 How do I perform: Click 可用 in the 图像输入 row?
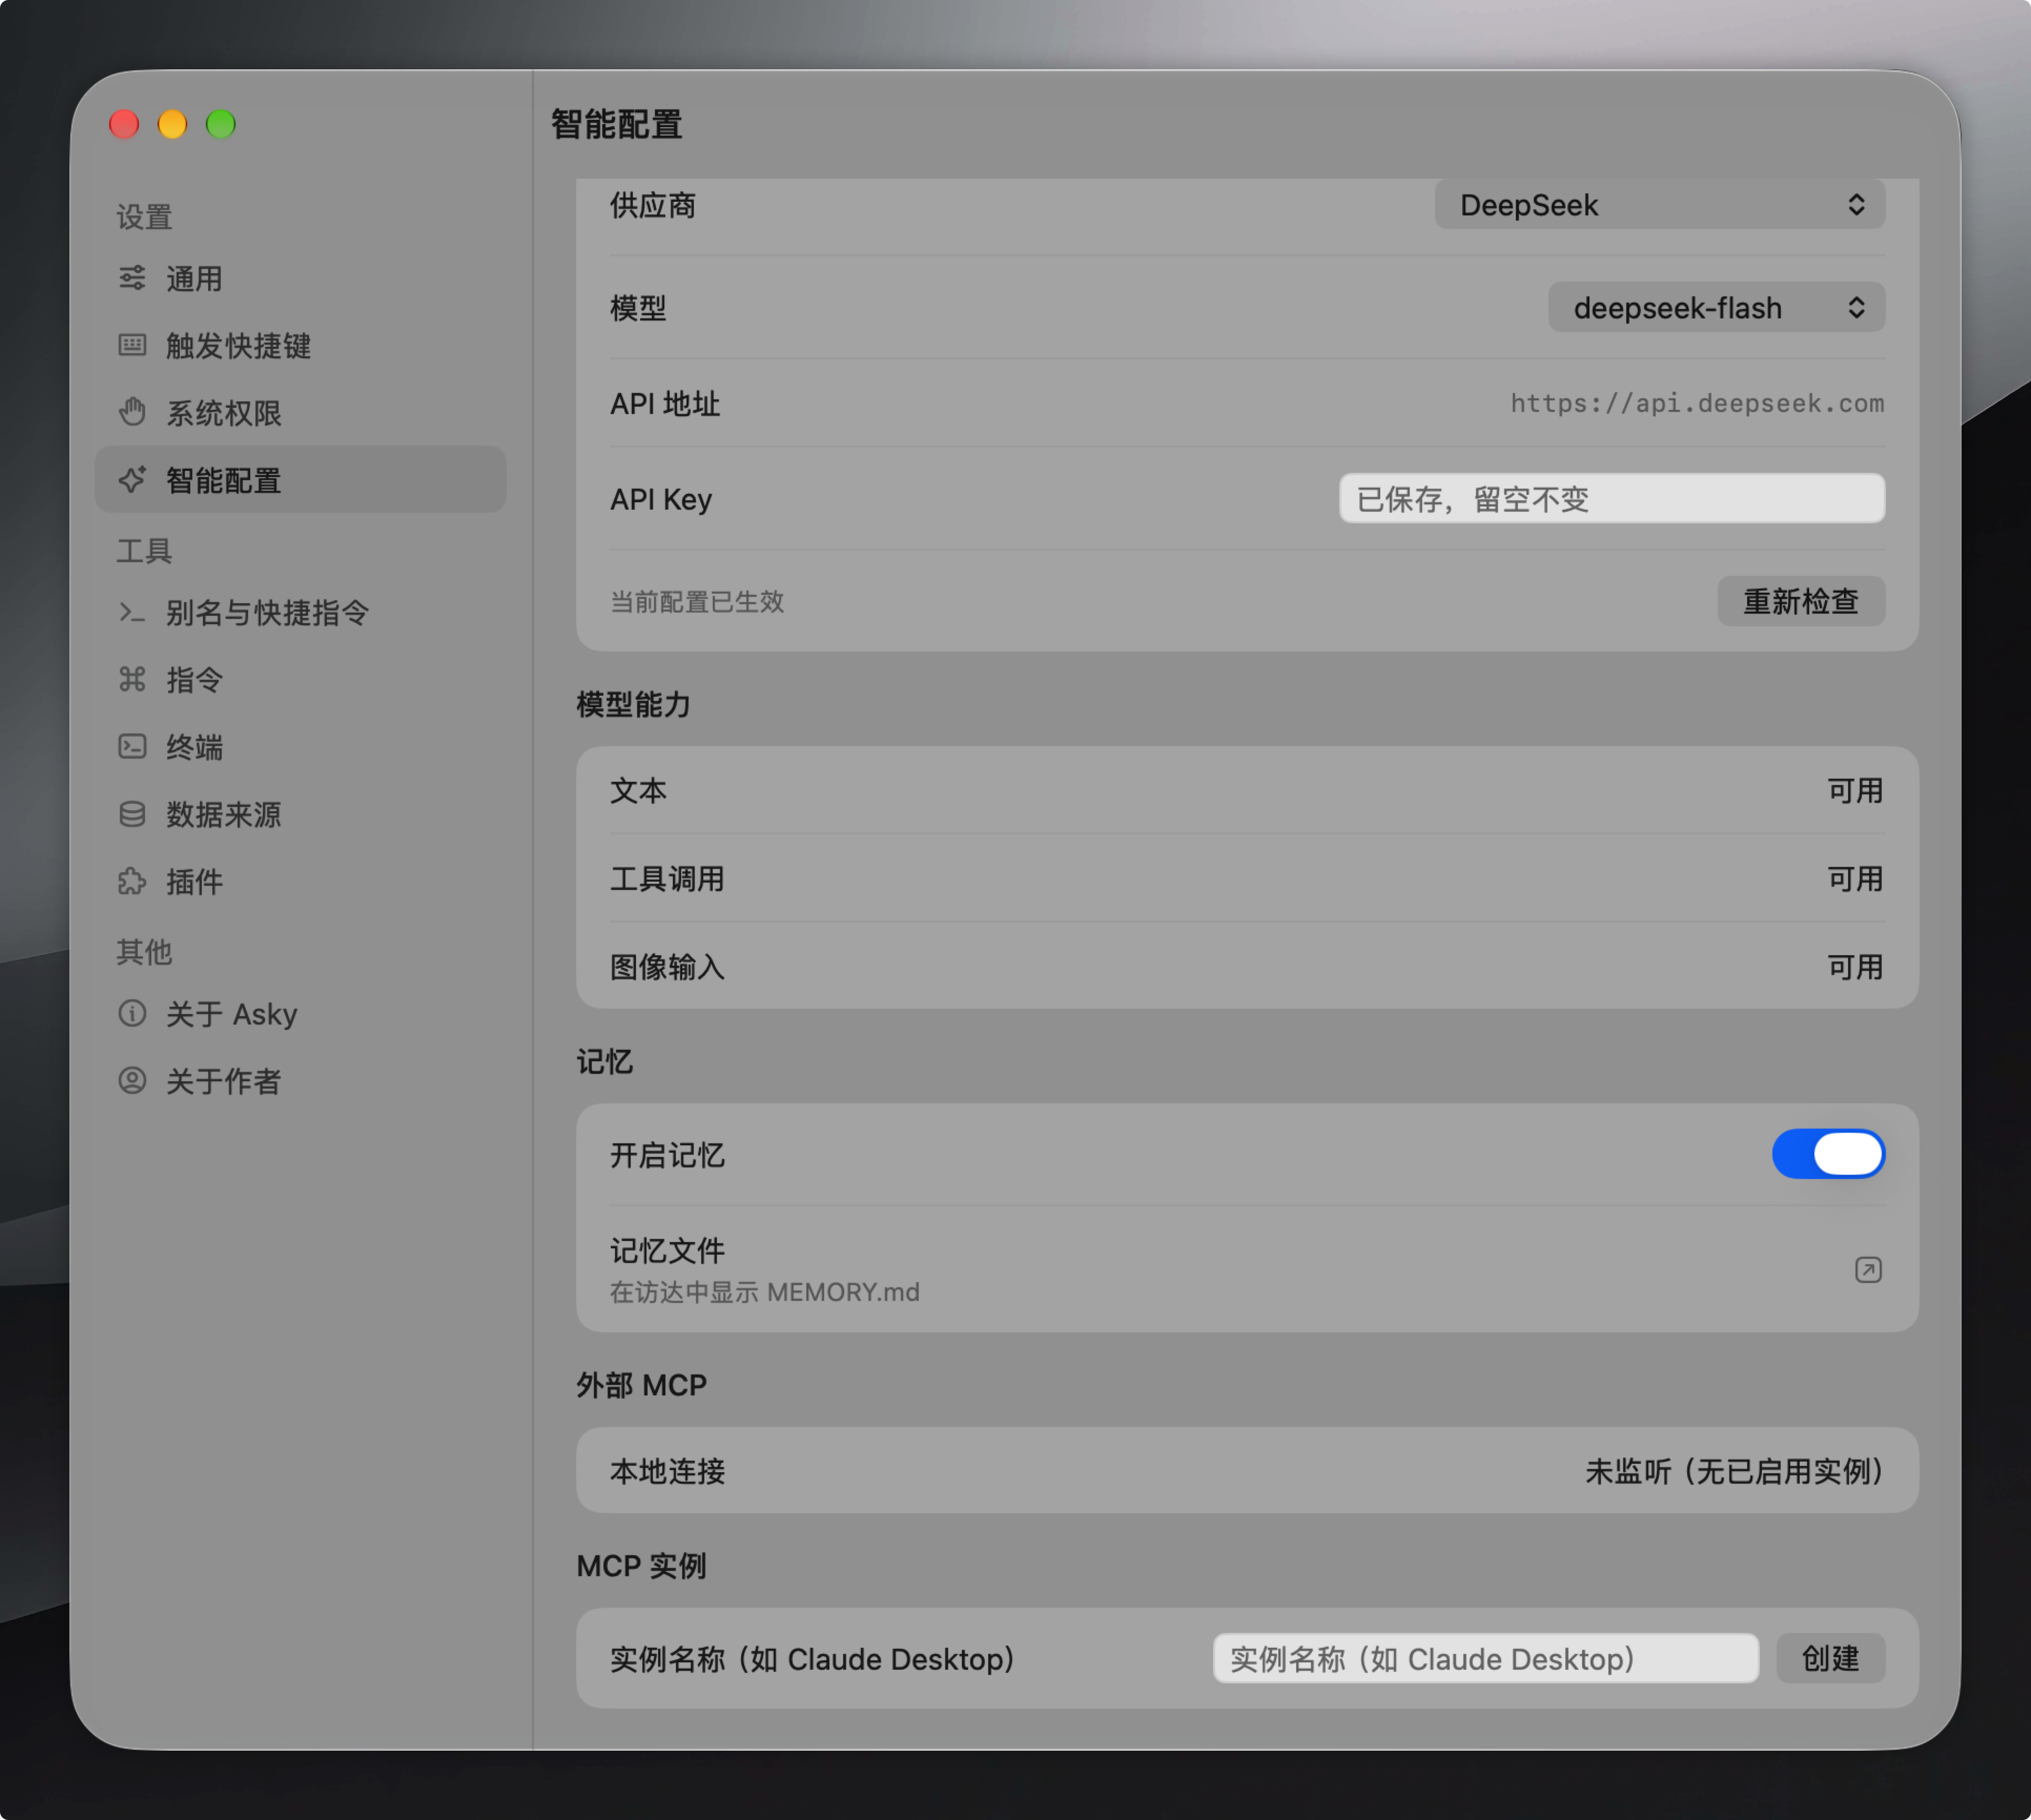point(1856,966)
